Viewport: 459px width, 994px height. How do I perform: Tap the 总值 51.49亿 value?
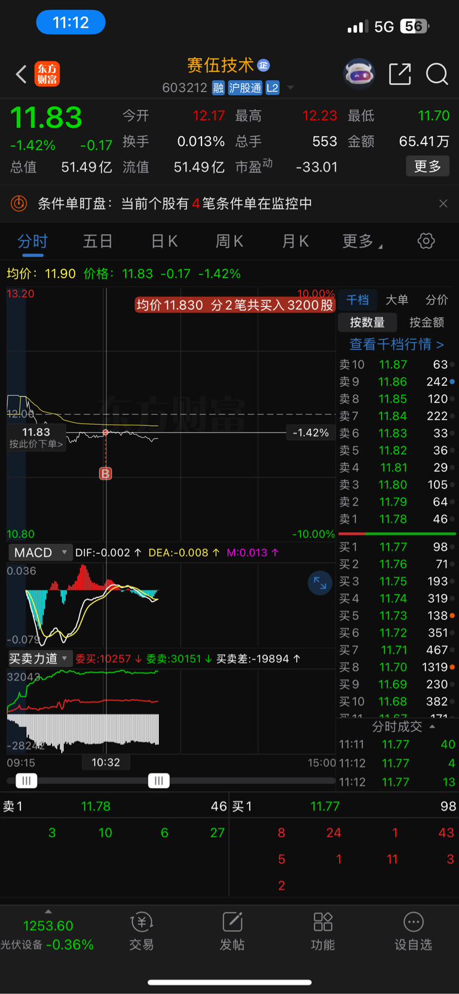point(86,167)
